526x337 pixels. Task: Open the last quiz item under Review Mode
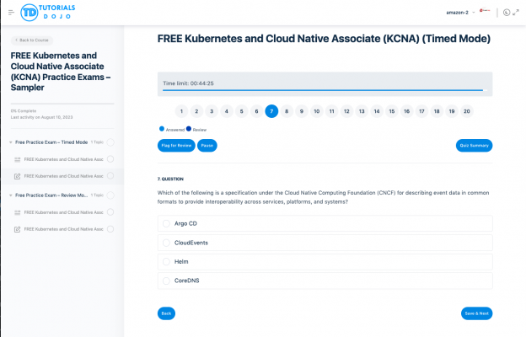(x=63, y=229)
